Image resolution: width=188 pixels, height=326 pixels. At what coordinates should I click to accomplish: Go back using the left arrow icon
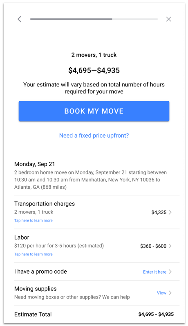(20, 19)
